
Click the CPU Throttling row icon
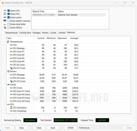(11, 111)
